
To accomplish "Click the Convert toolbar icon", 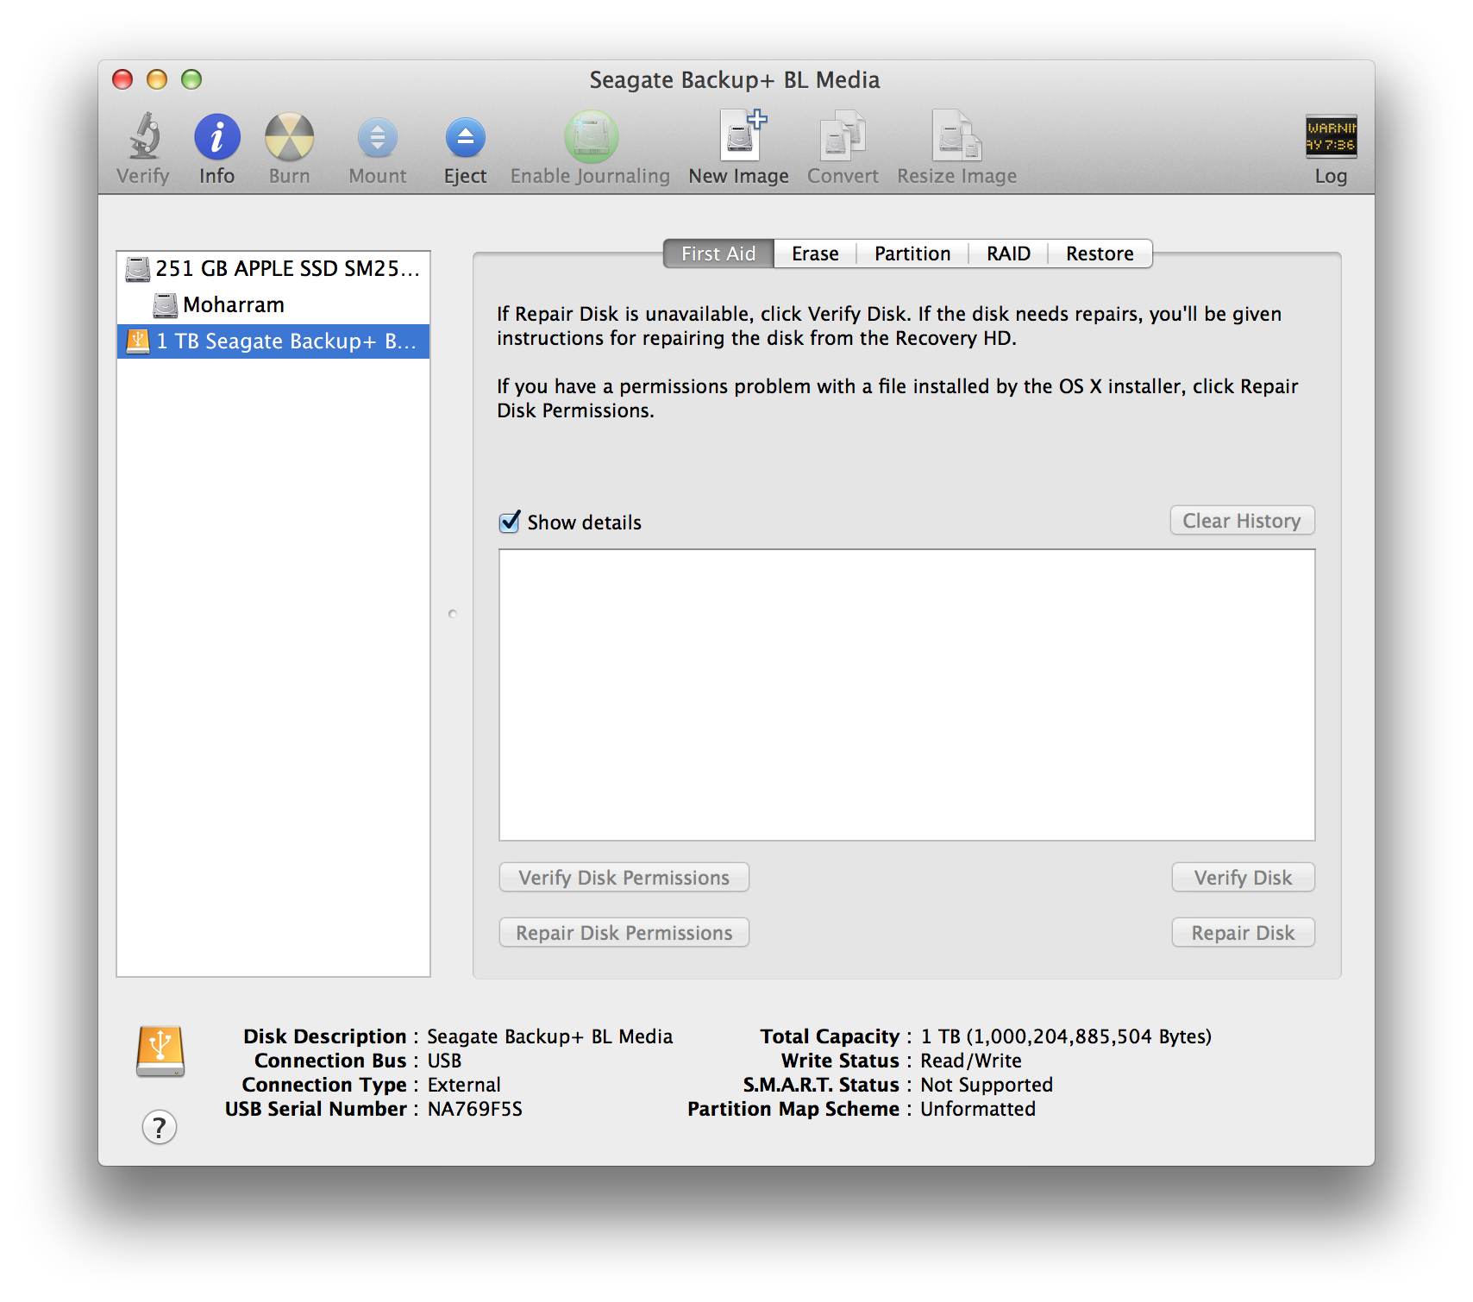I will (843, 135).
